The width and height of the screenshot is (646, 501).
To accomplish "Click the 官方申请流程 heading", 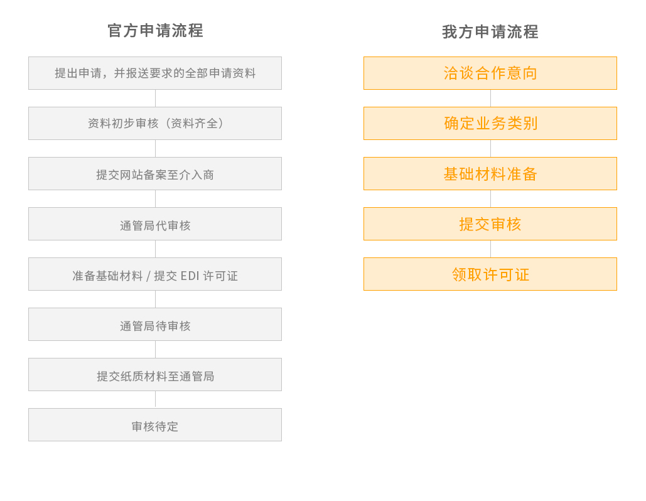I will (155, 31).
